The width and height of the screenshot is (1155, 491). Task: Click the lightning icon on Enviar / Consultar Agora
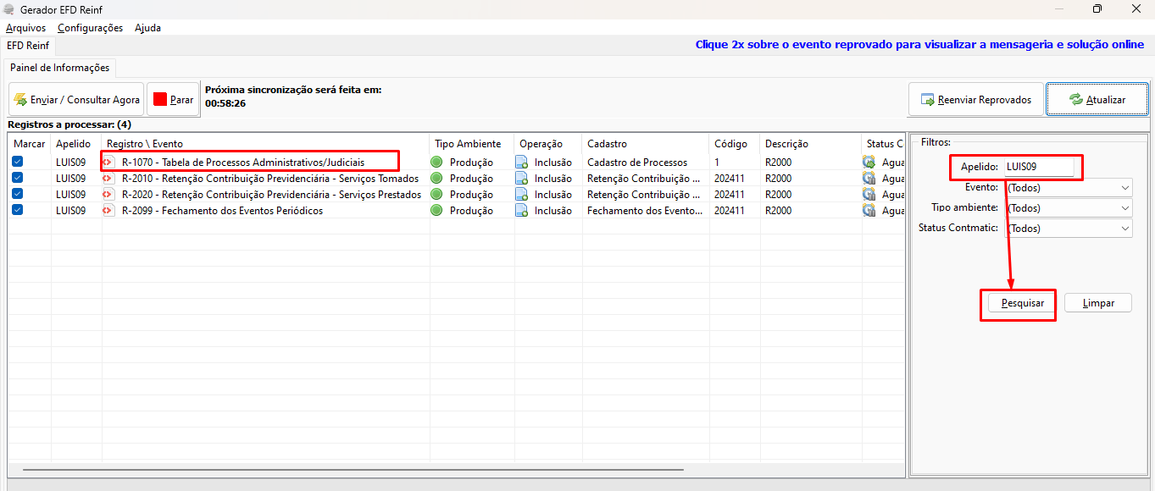(x=20, y=99)
